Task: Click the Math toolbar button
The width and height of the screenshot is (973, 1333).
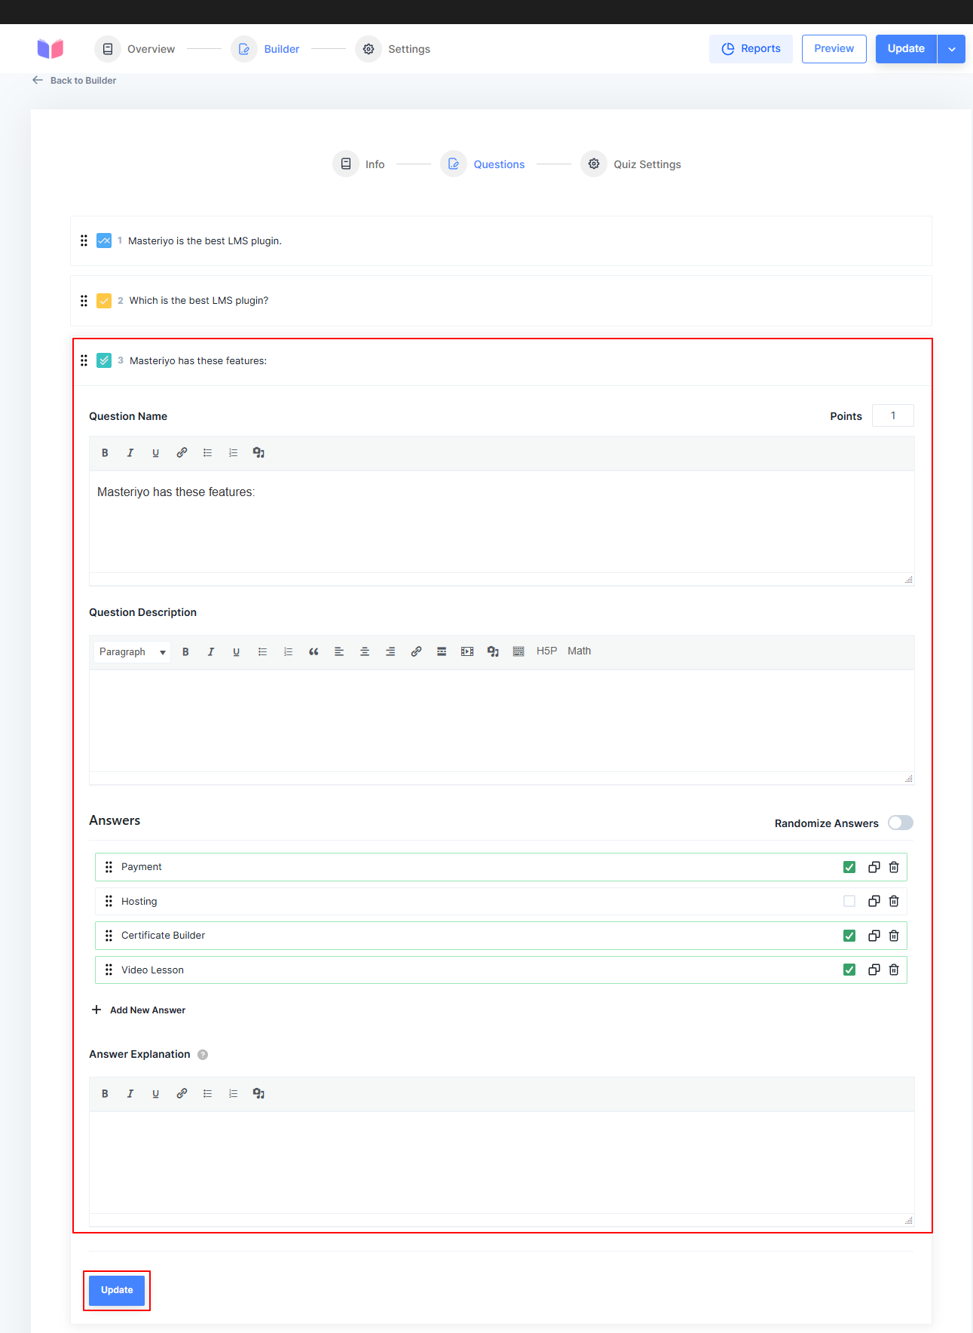Action: click(580, 651)
